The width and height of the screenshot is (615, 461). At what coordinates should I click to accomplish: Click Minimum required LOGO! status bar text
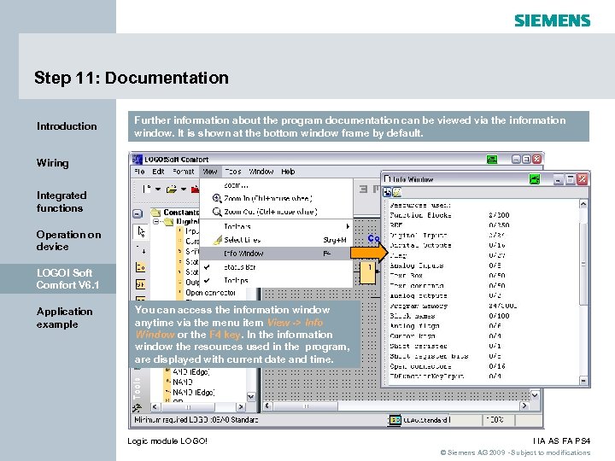coord(196,420)
